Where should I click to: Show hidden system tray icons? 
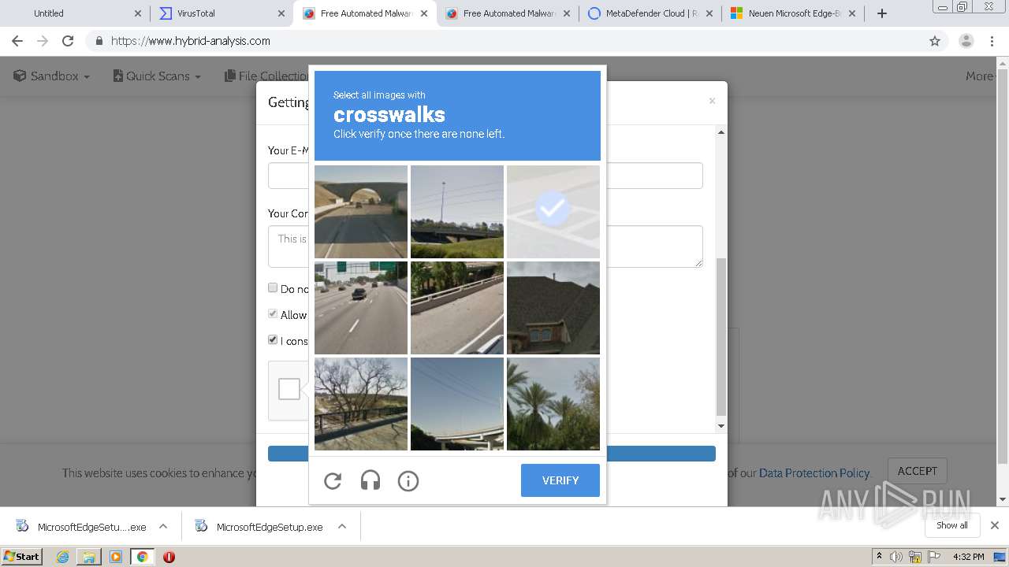pos(880,557)
